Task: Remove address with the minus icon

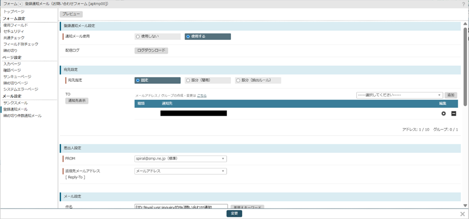Action: pyautogui.click(x=454, y=113)
